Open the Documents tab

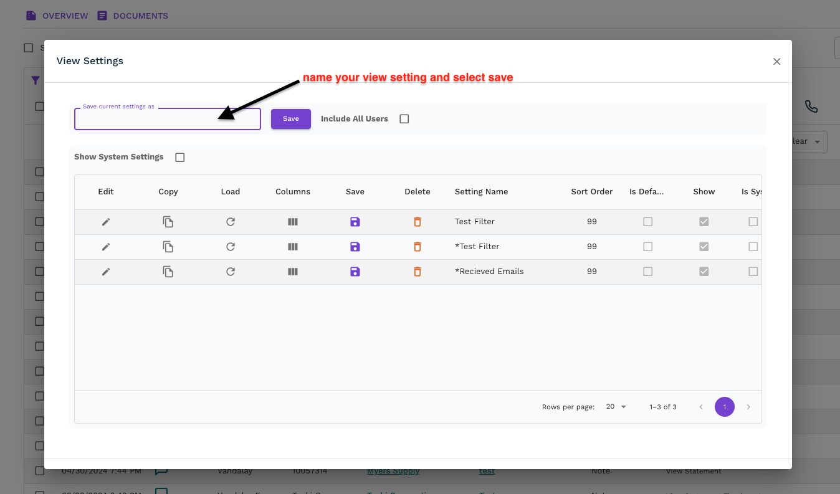pos(133,16)
